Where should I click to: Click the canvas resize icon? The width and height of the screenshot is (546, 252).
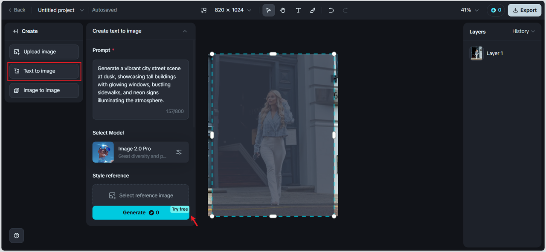click(204, 10)
